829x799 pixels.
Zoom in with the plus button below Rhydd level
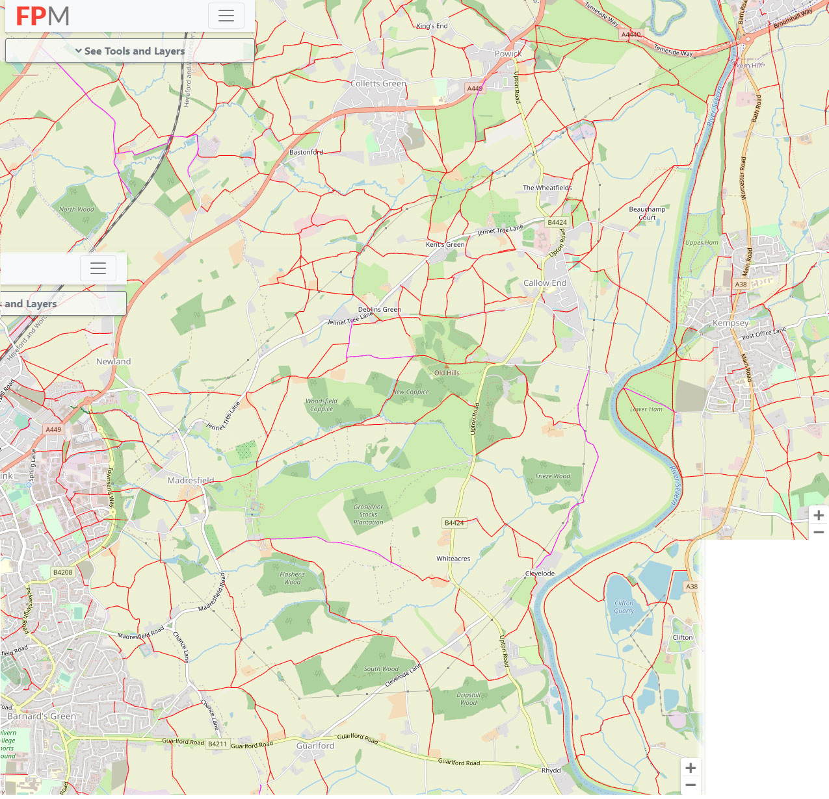coord(690,768)
